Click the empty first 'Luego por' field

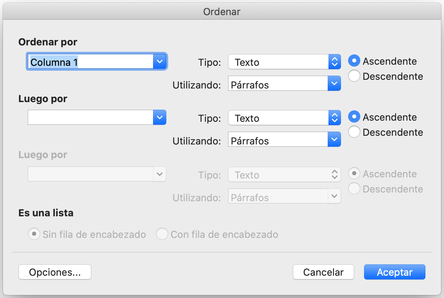(x=91, y=117)
